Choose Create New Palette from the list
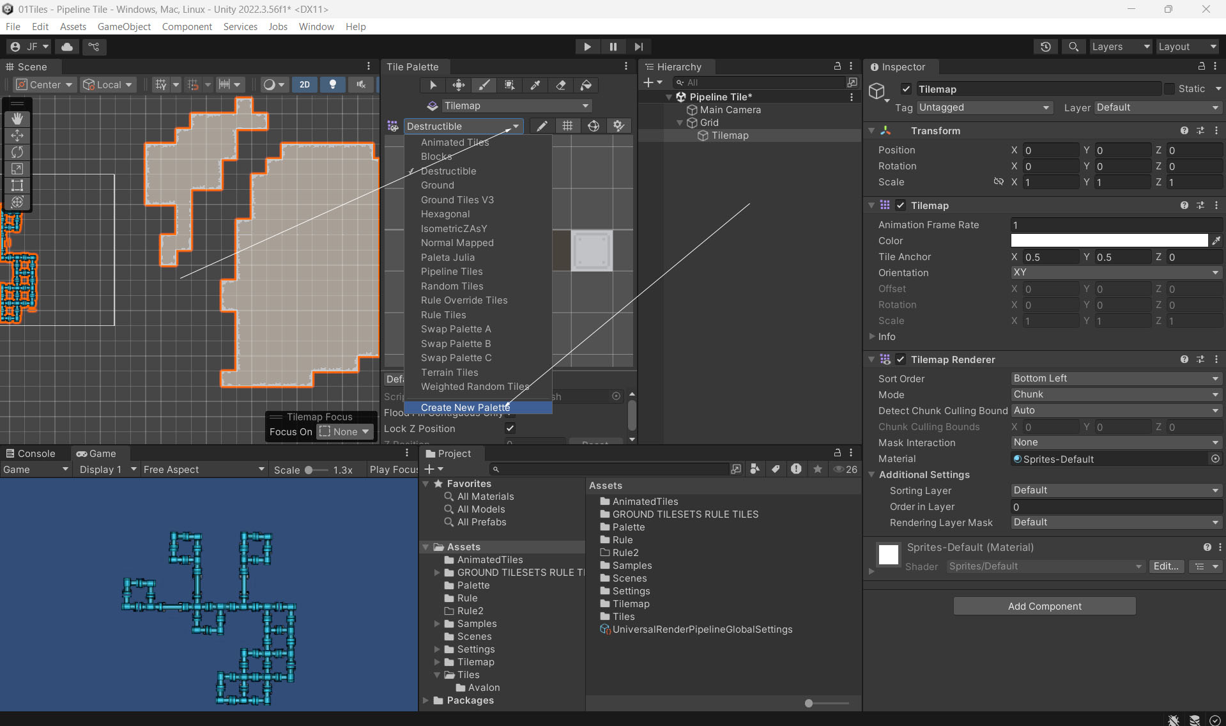 (x=465, y=407)
